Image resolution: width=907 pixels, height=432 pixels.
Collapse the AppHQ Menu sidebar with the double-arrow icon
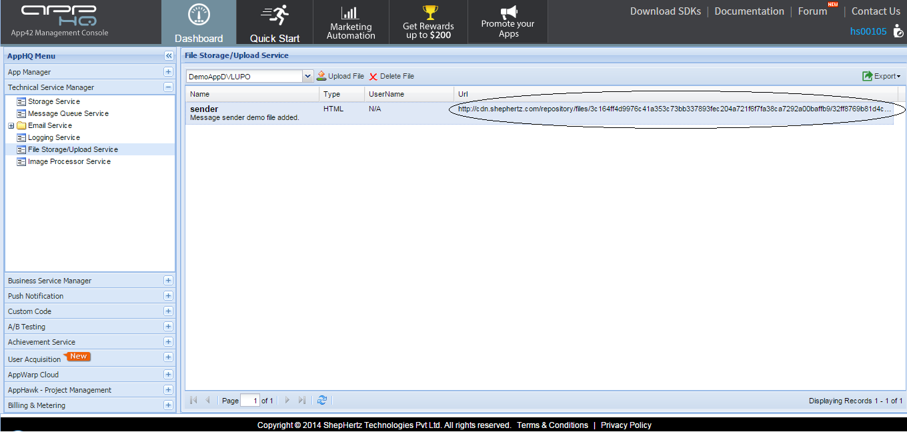click(169, 56)
